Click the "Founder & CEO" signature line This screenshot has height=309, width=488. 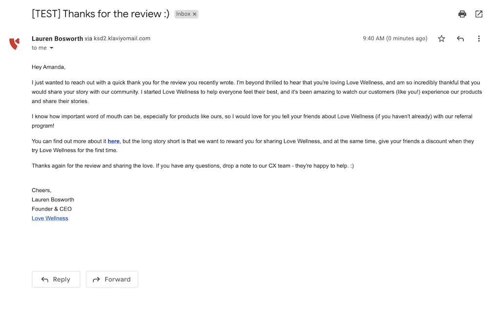[x=52, y=209]
